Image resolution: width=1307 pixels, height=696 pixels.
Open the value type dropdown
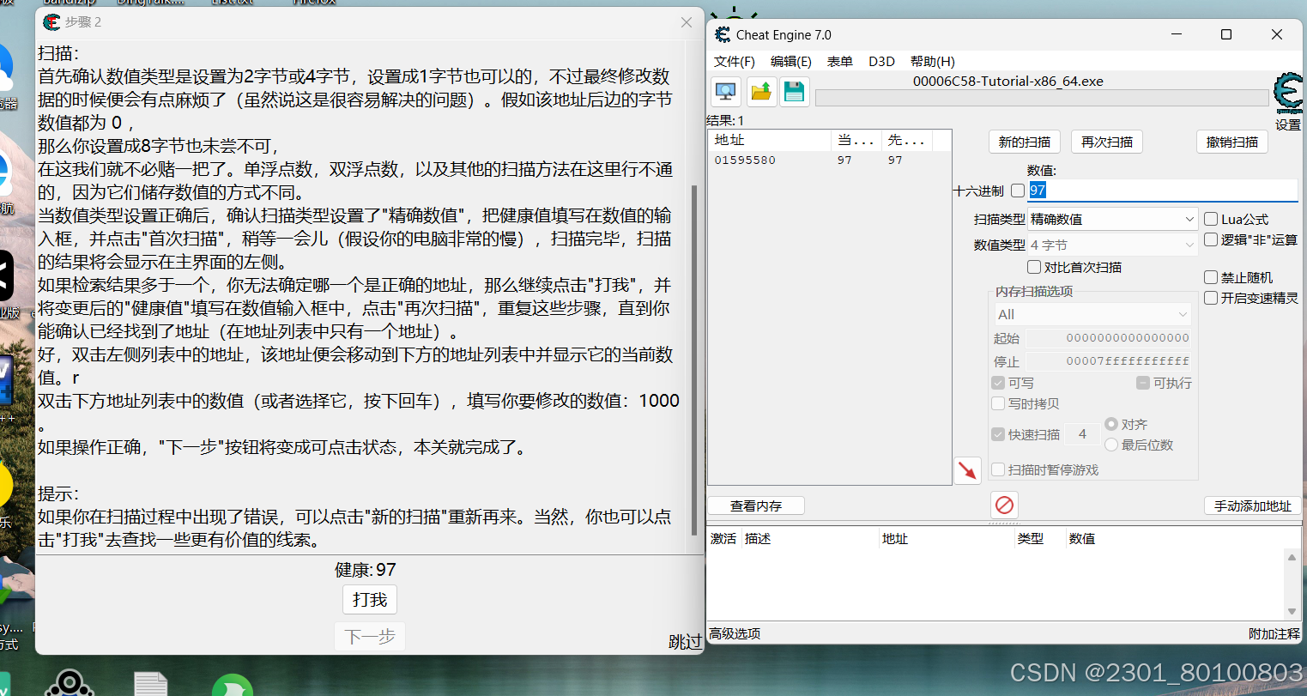pos(1112,245)
